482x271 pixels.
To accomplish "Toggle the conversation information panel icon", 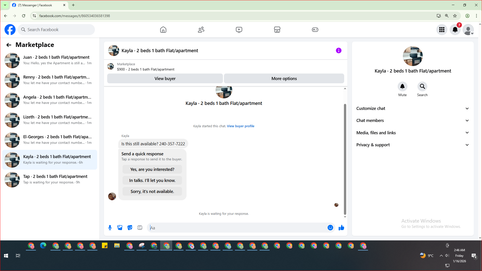I will pyautogui.click(x=338, y=50).
